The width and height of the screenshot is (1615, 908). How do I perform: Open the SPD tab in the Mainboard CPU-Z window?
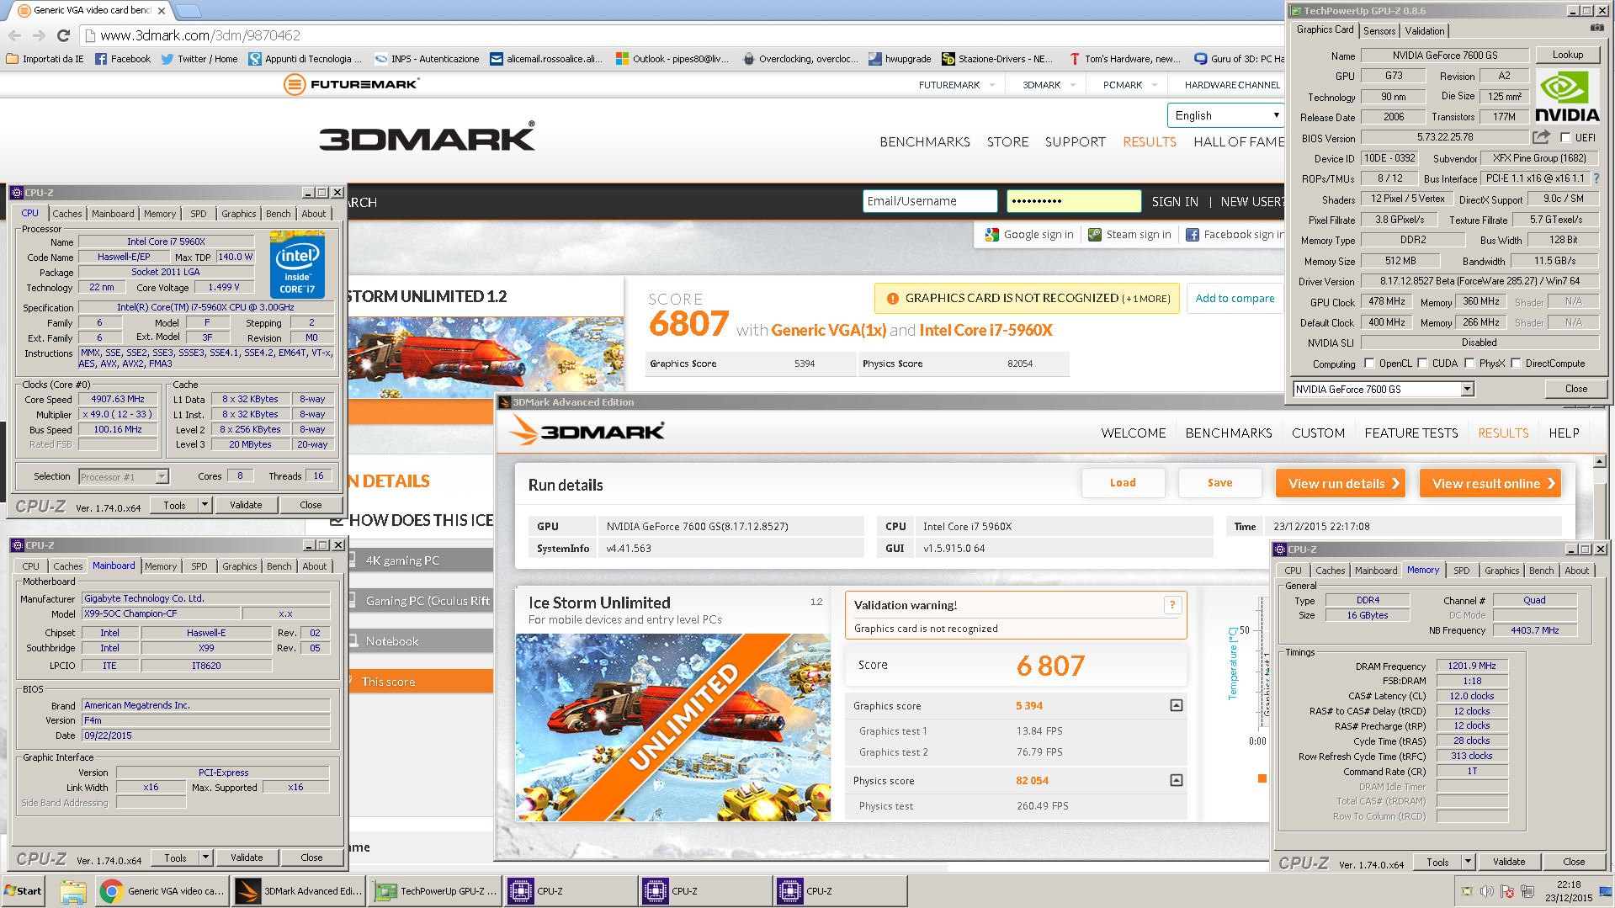click(199, 566)
